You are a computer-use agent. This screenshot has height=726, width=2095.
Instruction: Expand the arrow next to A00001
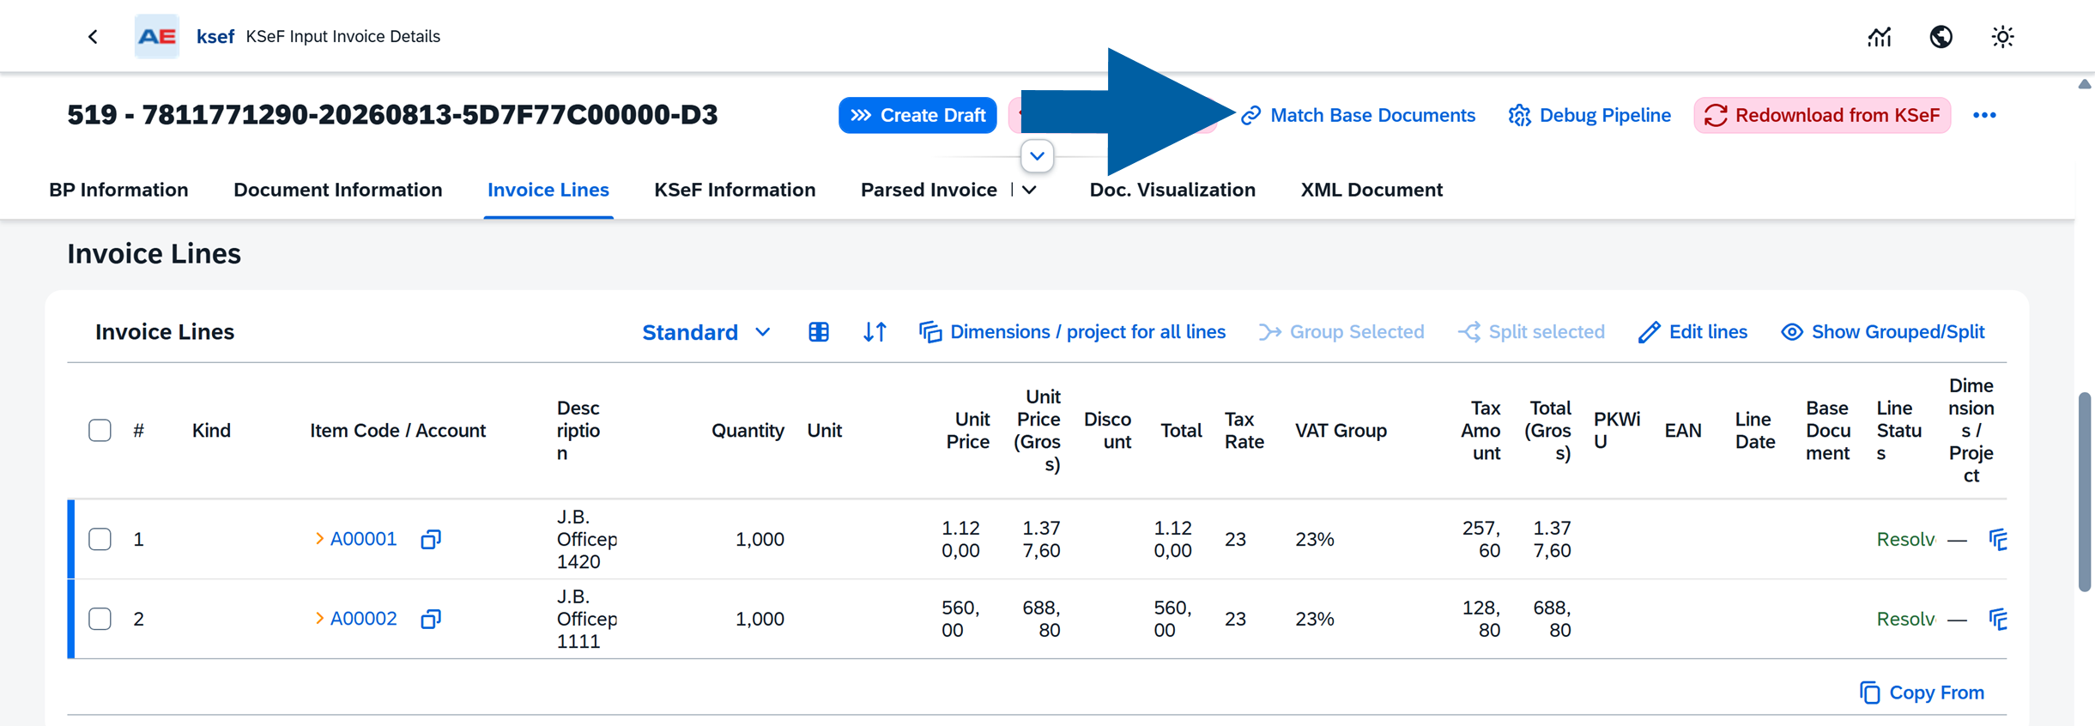coord(319,539)
